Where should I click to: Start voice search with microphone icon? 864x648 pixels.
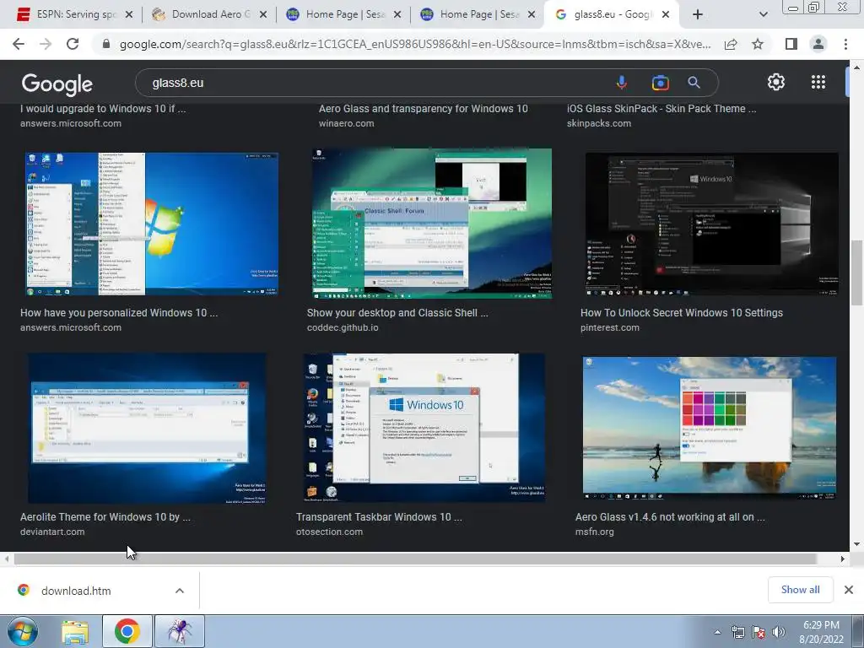click(622, 83)
